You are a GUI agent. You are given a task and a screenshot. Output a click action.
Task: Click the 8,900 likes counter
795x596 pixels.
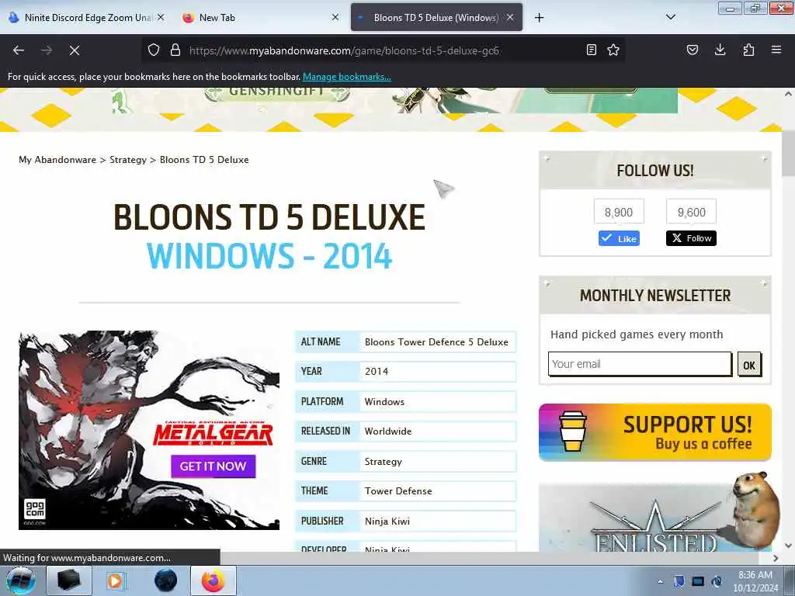pyautogui.click(x=619, y=212)
